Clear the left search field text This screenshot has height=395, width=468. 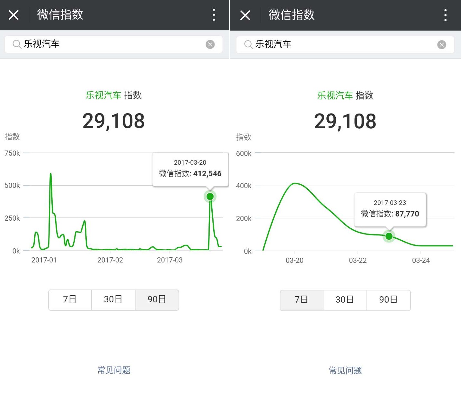[x=210, y=44]
